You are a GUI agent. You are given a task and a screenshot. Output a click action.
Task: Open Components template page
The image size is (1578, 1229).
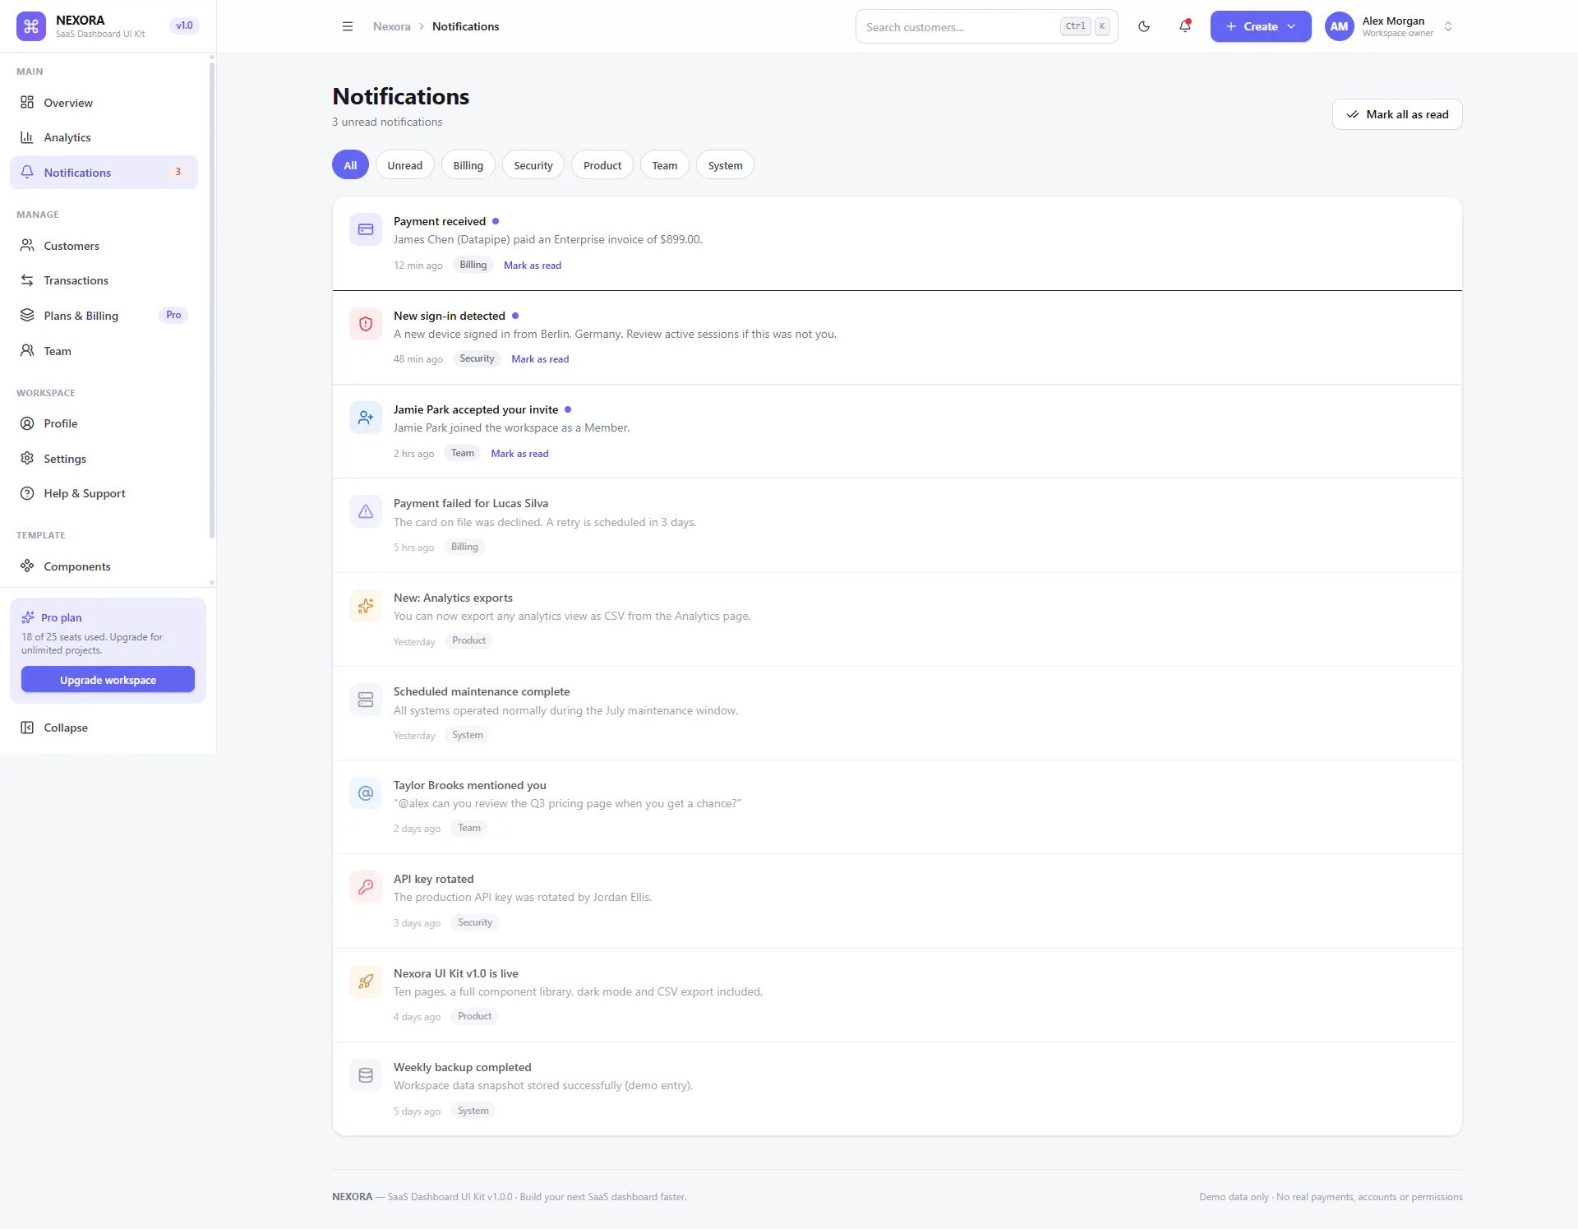104,566
